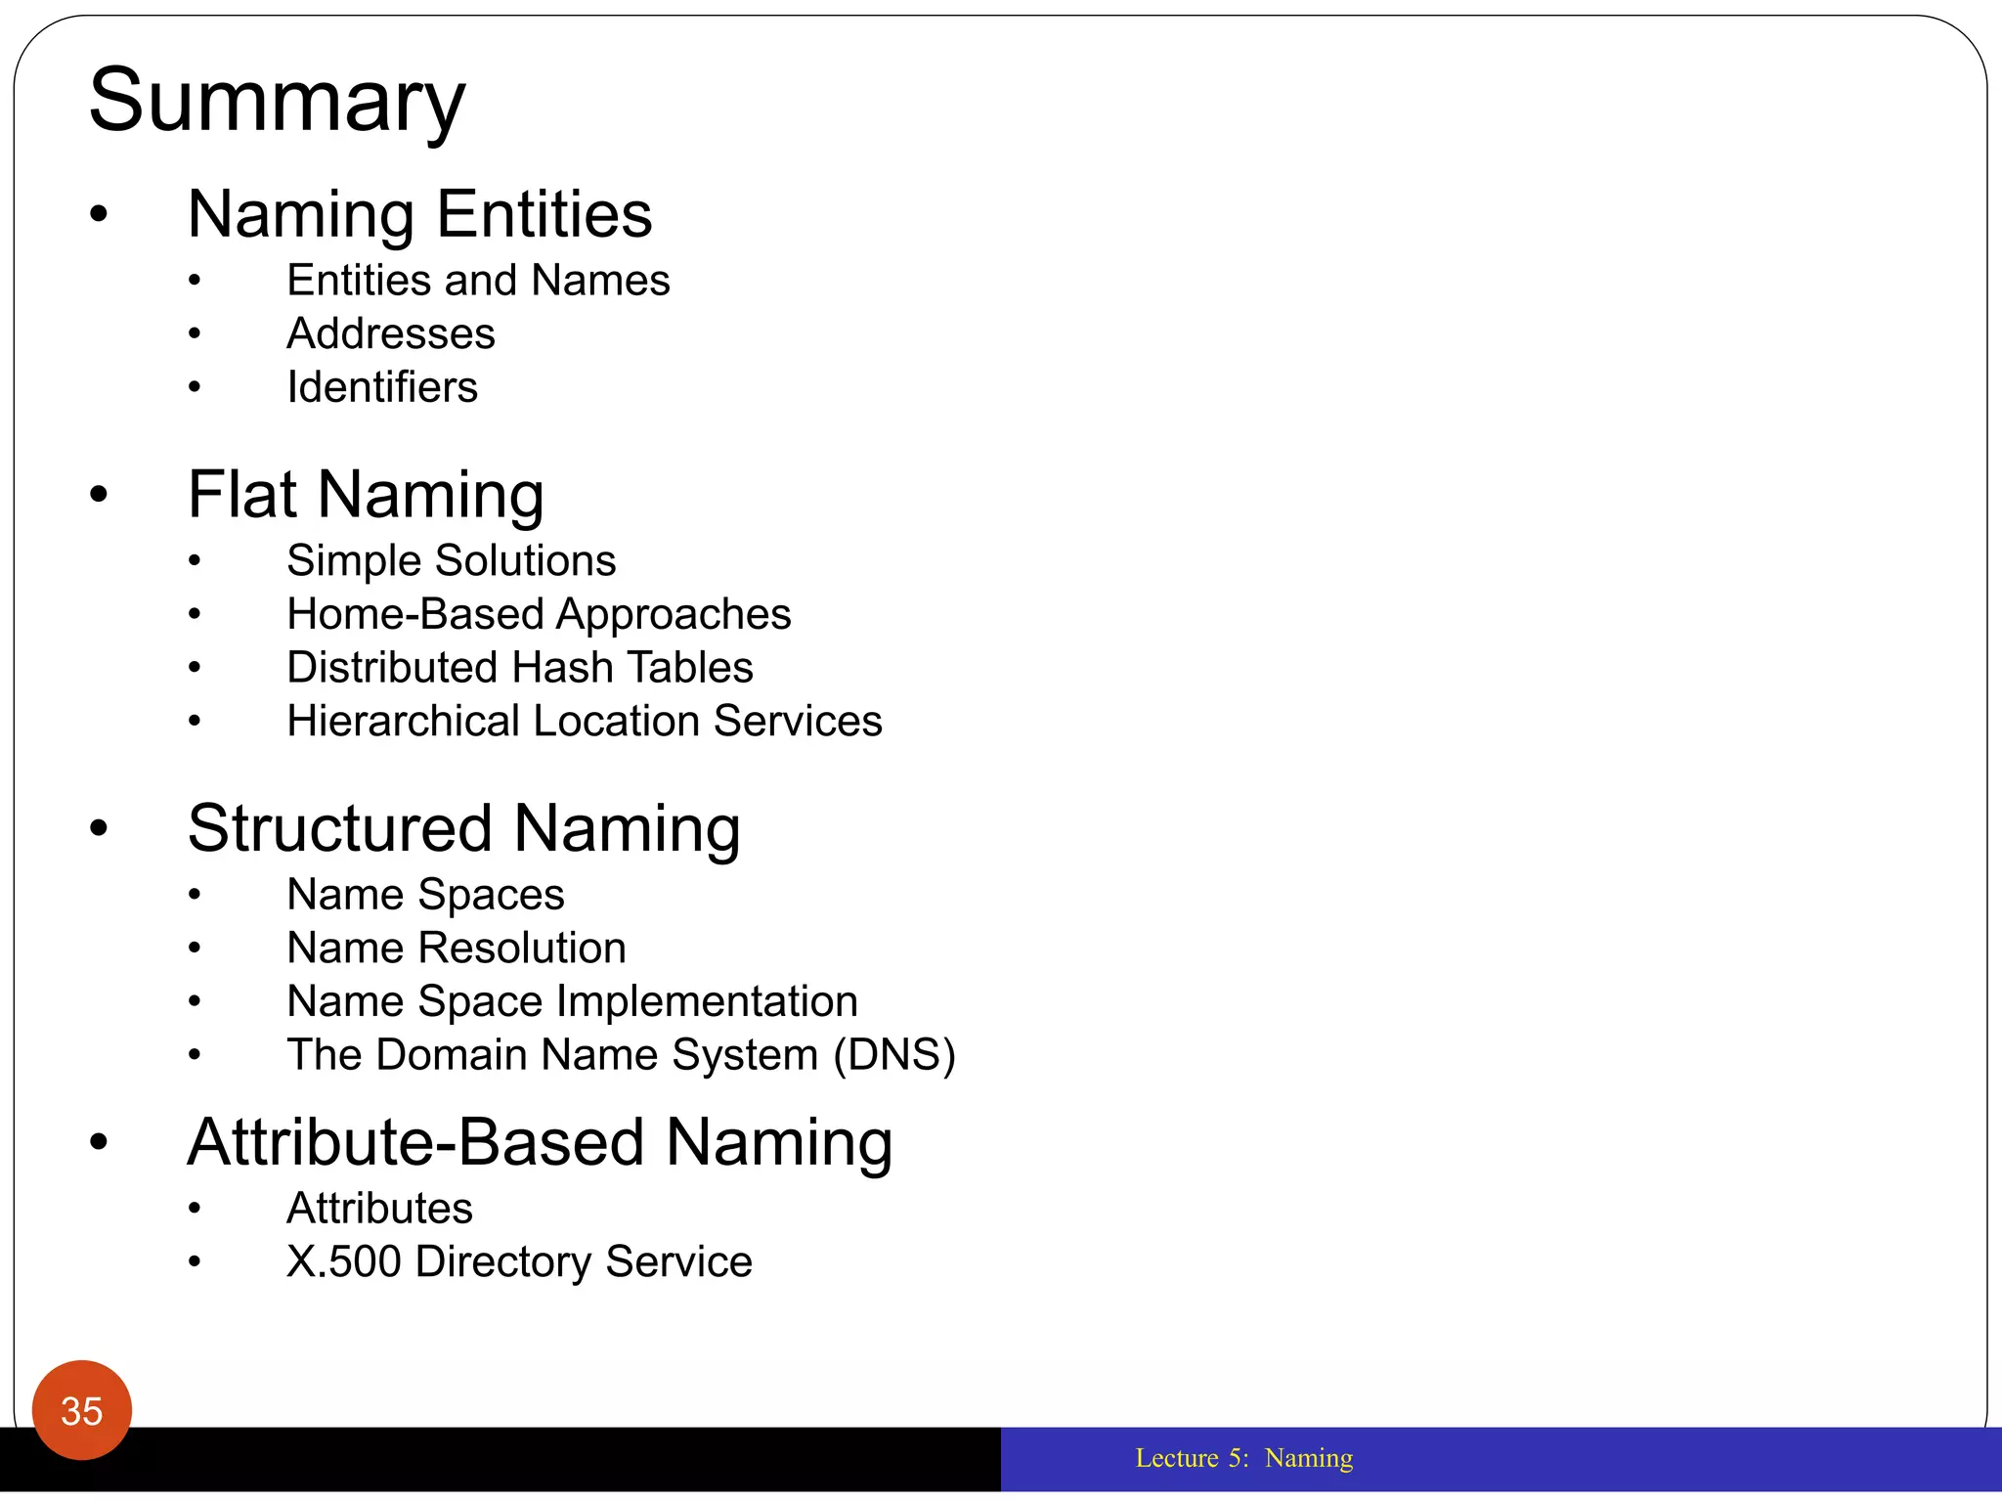Screen dimensions: 2002x1502
Task: Select the Addresses bullet item
Action: (390, 334)
